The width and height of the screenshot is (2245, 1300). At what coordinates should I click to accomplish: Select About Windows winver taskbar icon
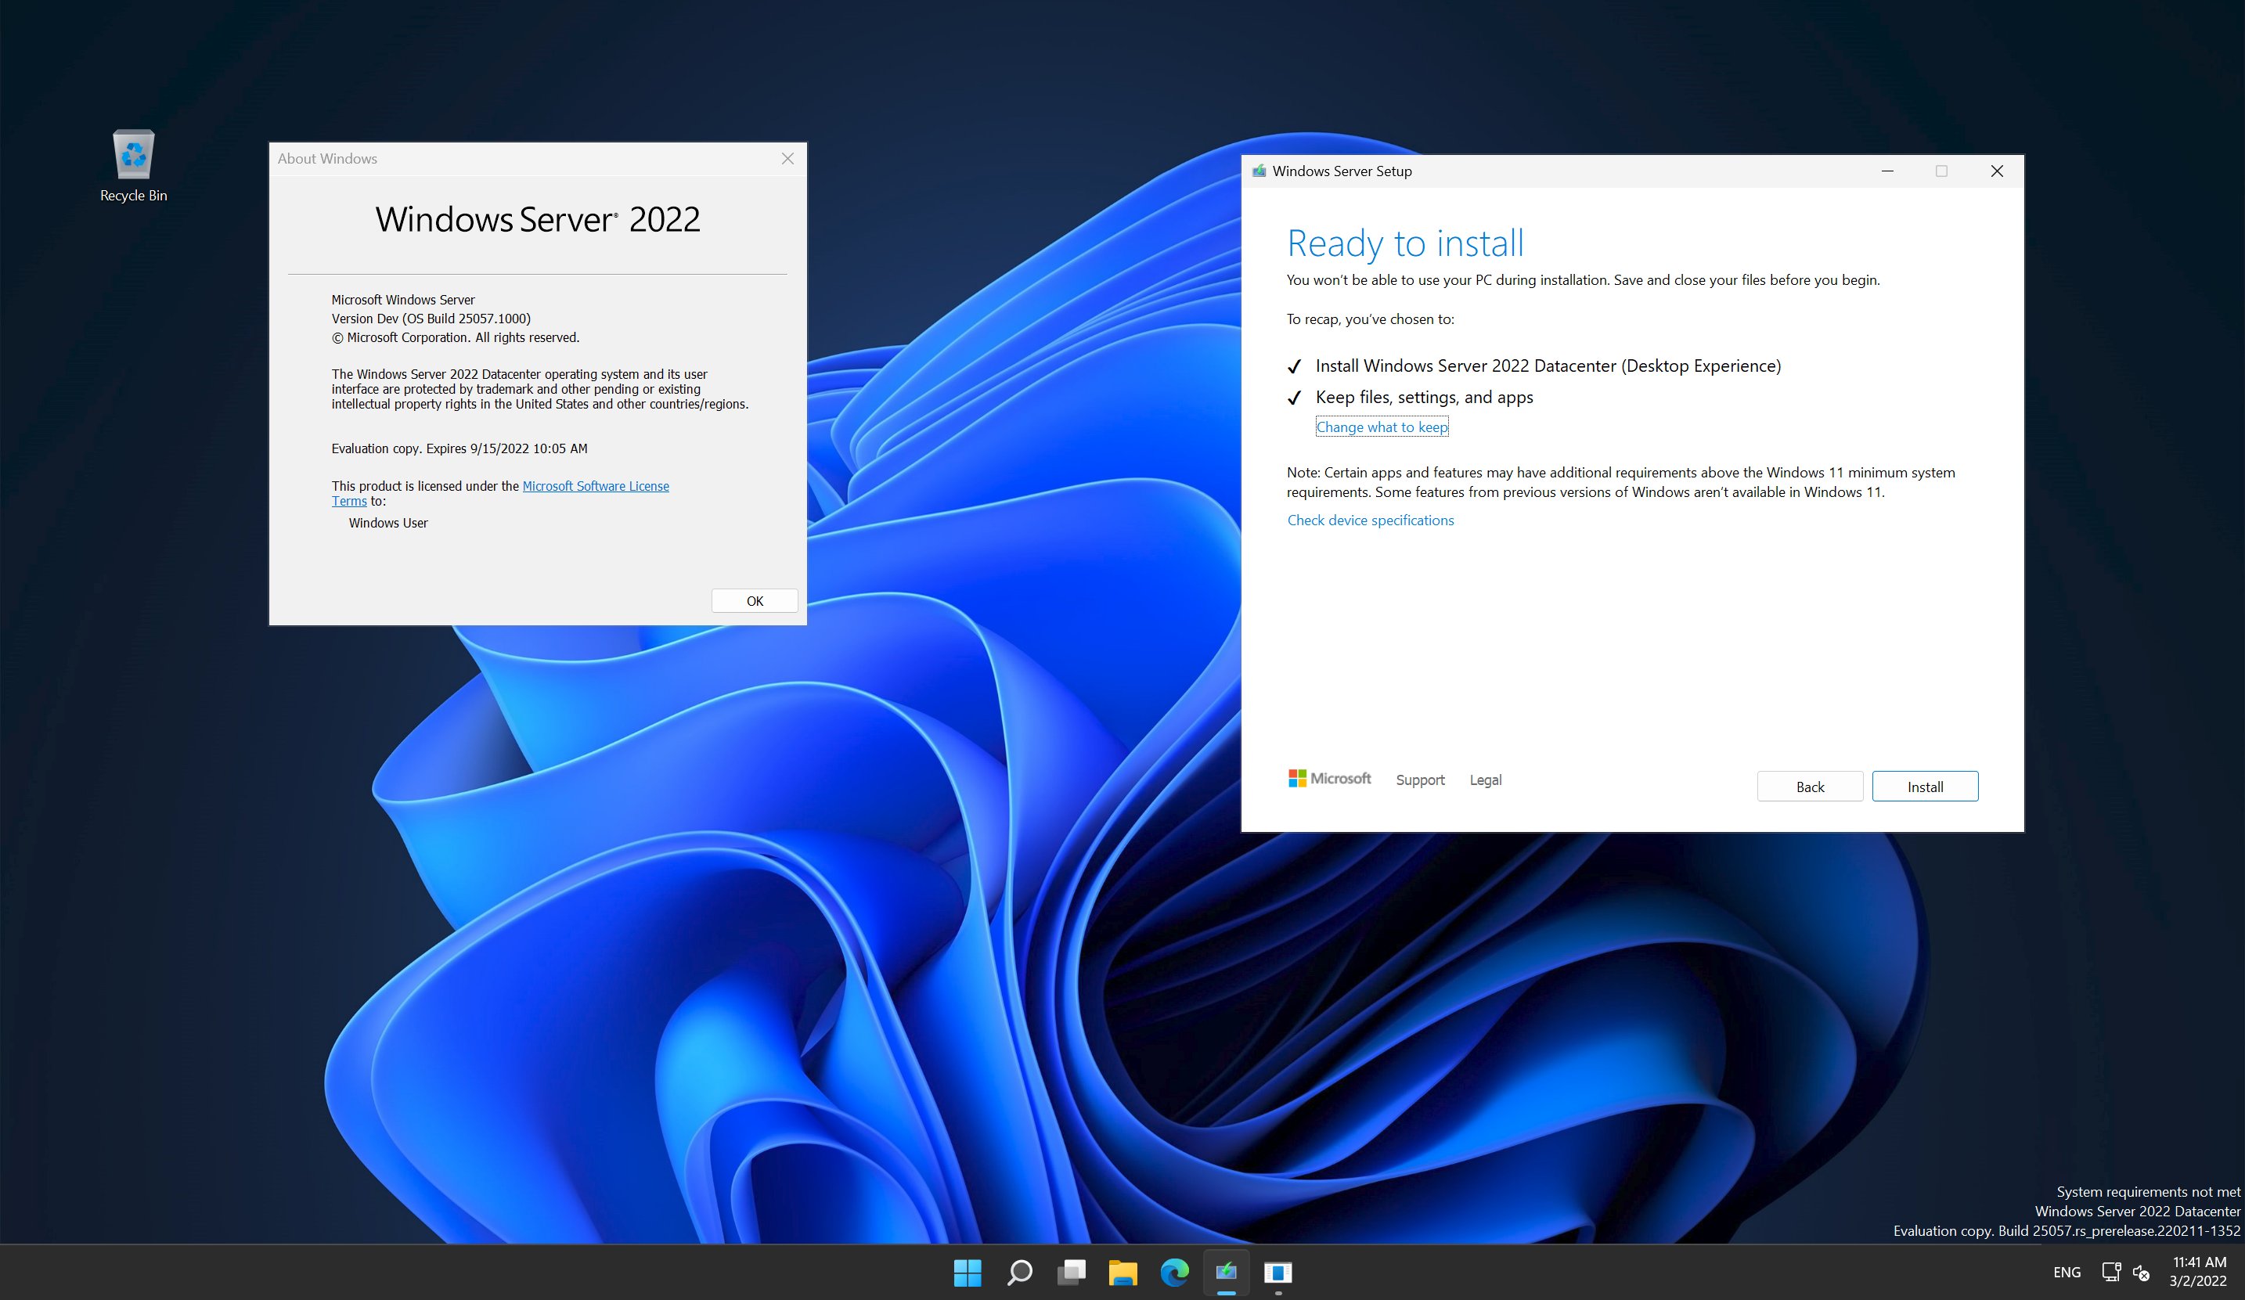(1277, 1273)
